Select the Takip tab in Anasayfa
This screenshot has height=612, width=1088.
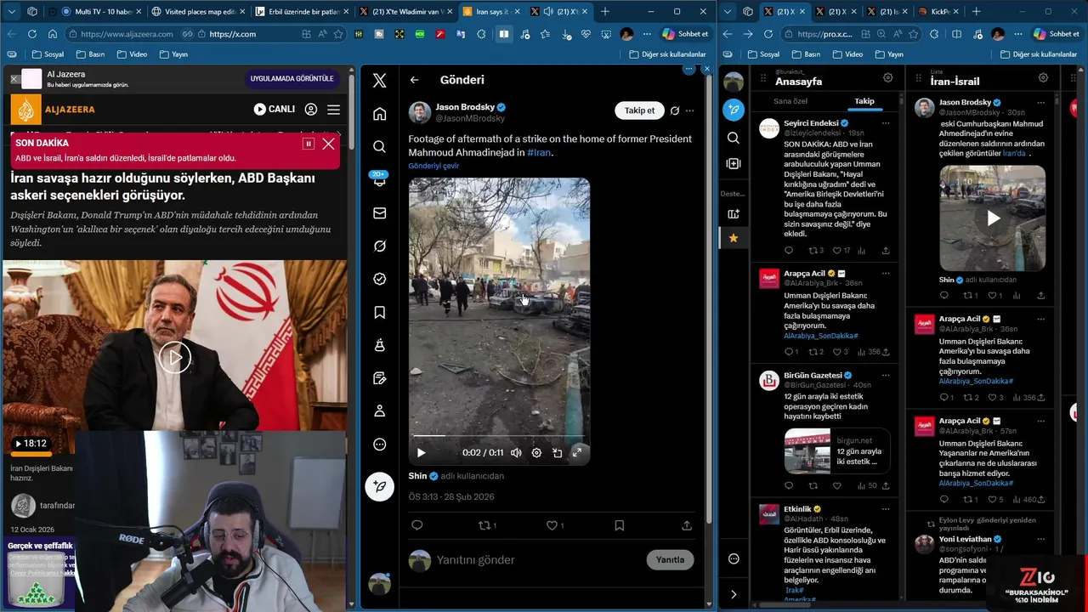864,101
